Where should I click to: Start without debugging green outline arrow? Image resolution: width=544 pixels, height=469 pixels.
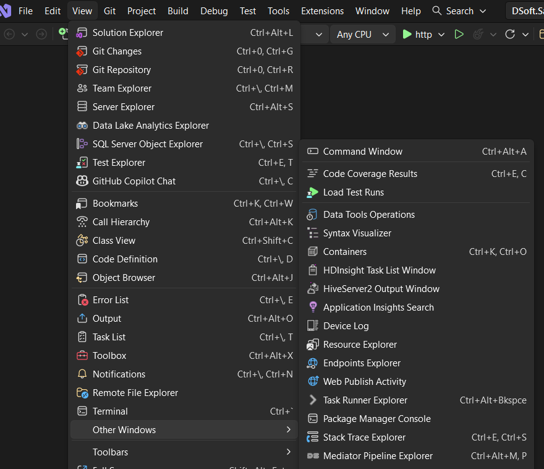pos(459,35)
